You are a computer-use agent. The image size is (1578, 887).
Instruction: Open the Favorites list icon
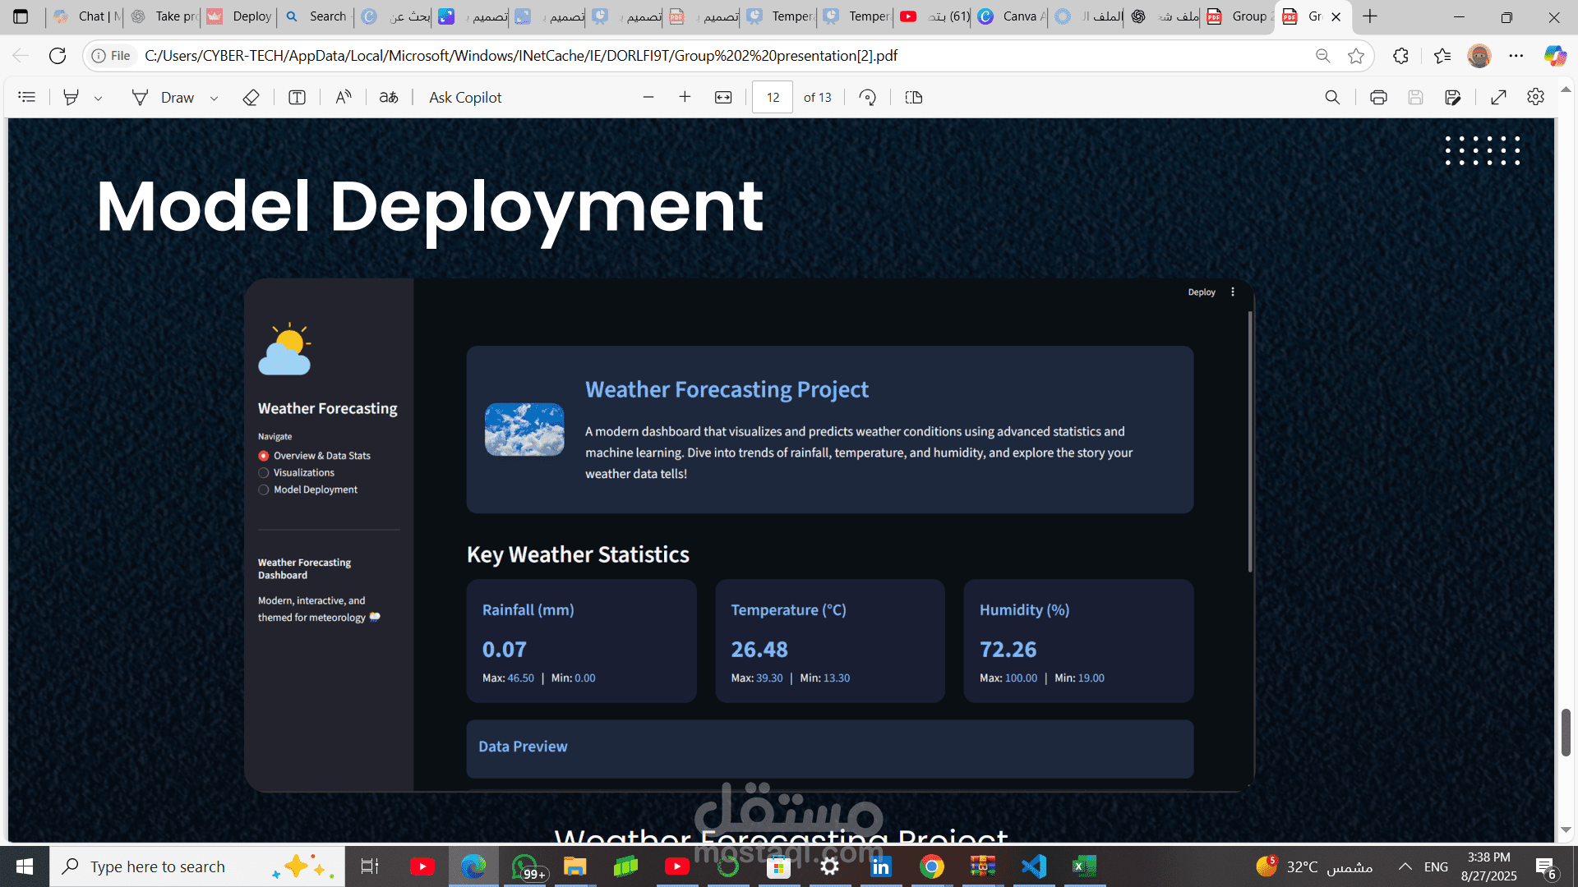[1442, 56]
